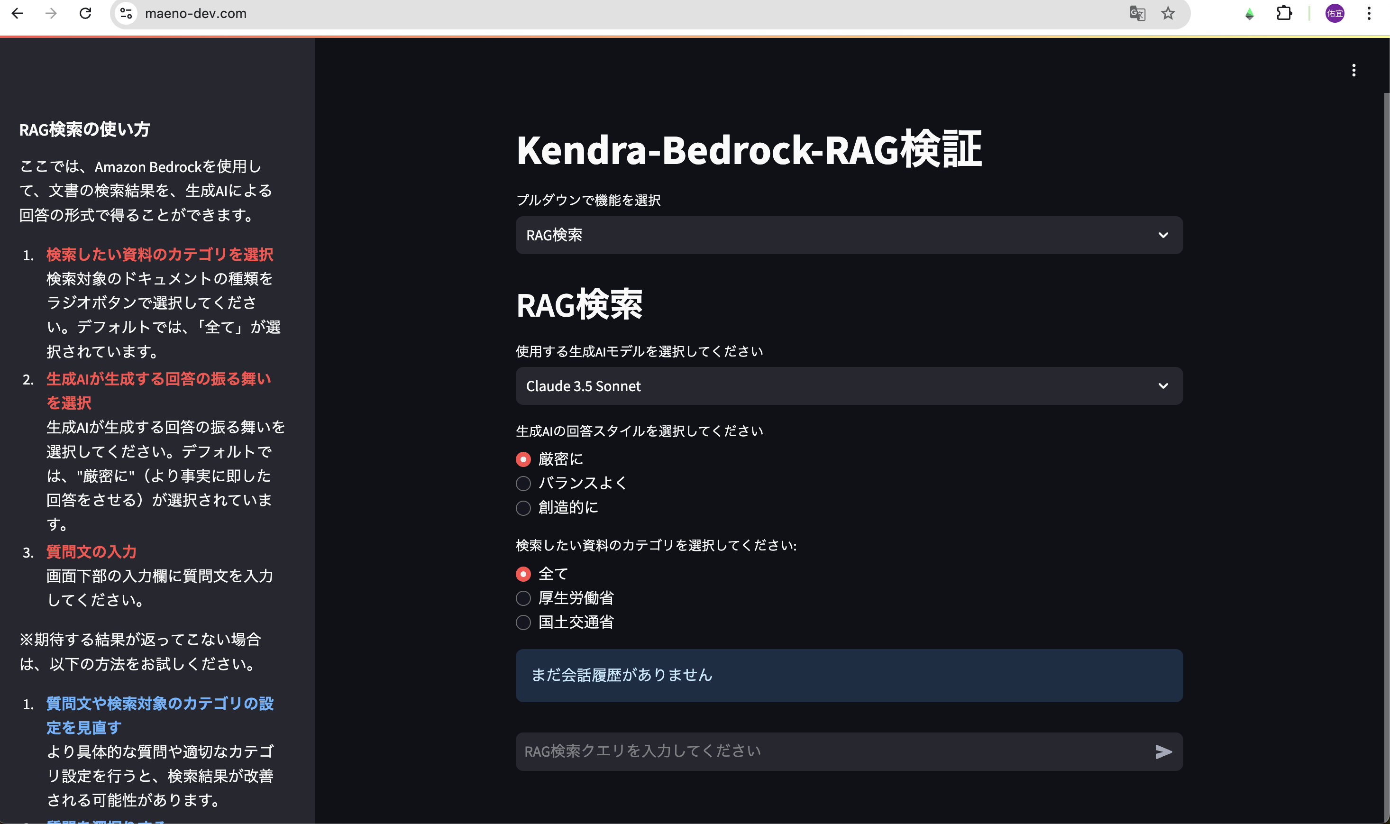This screenshot has width=1390, height=824.
Task: Click the Google Translate icon
Action: click(x=1137, y=13)
